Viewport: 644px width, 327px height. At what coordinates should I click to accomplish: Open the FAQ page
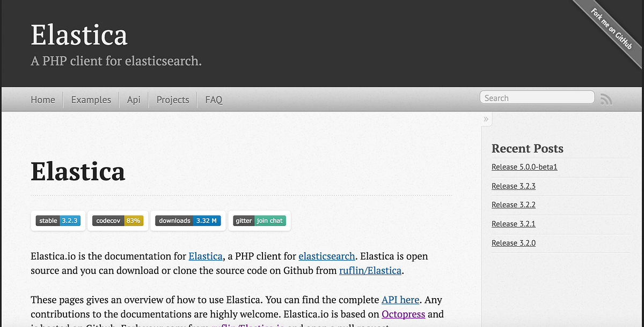tap(213, 100)
